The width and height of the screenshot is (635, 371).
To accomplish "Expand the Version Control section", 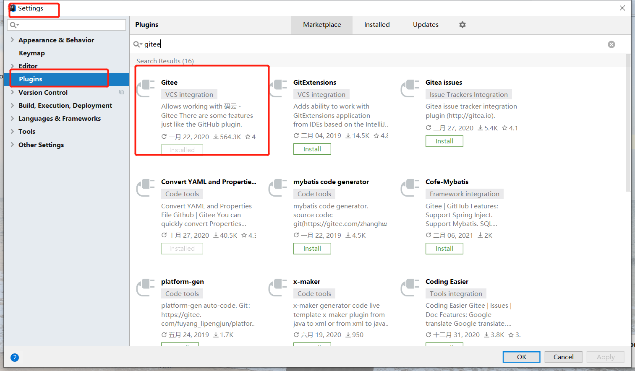I will pyautogui.click(x=12, y=92).
